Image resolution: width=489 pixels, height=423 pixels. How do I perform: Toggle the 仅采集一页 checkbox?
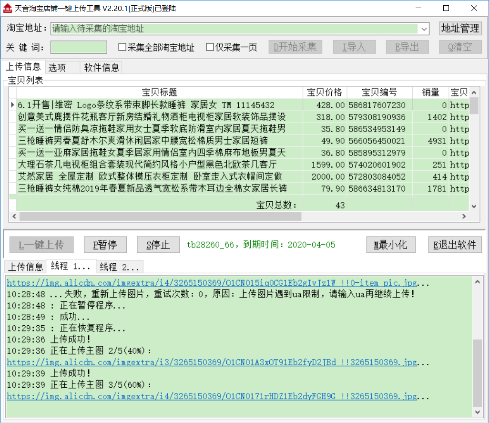click(x=210, y=47)
